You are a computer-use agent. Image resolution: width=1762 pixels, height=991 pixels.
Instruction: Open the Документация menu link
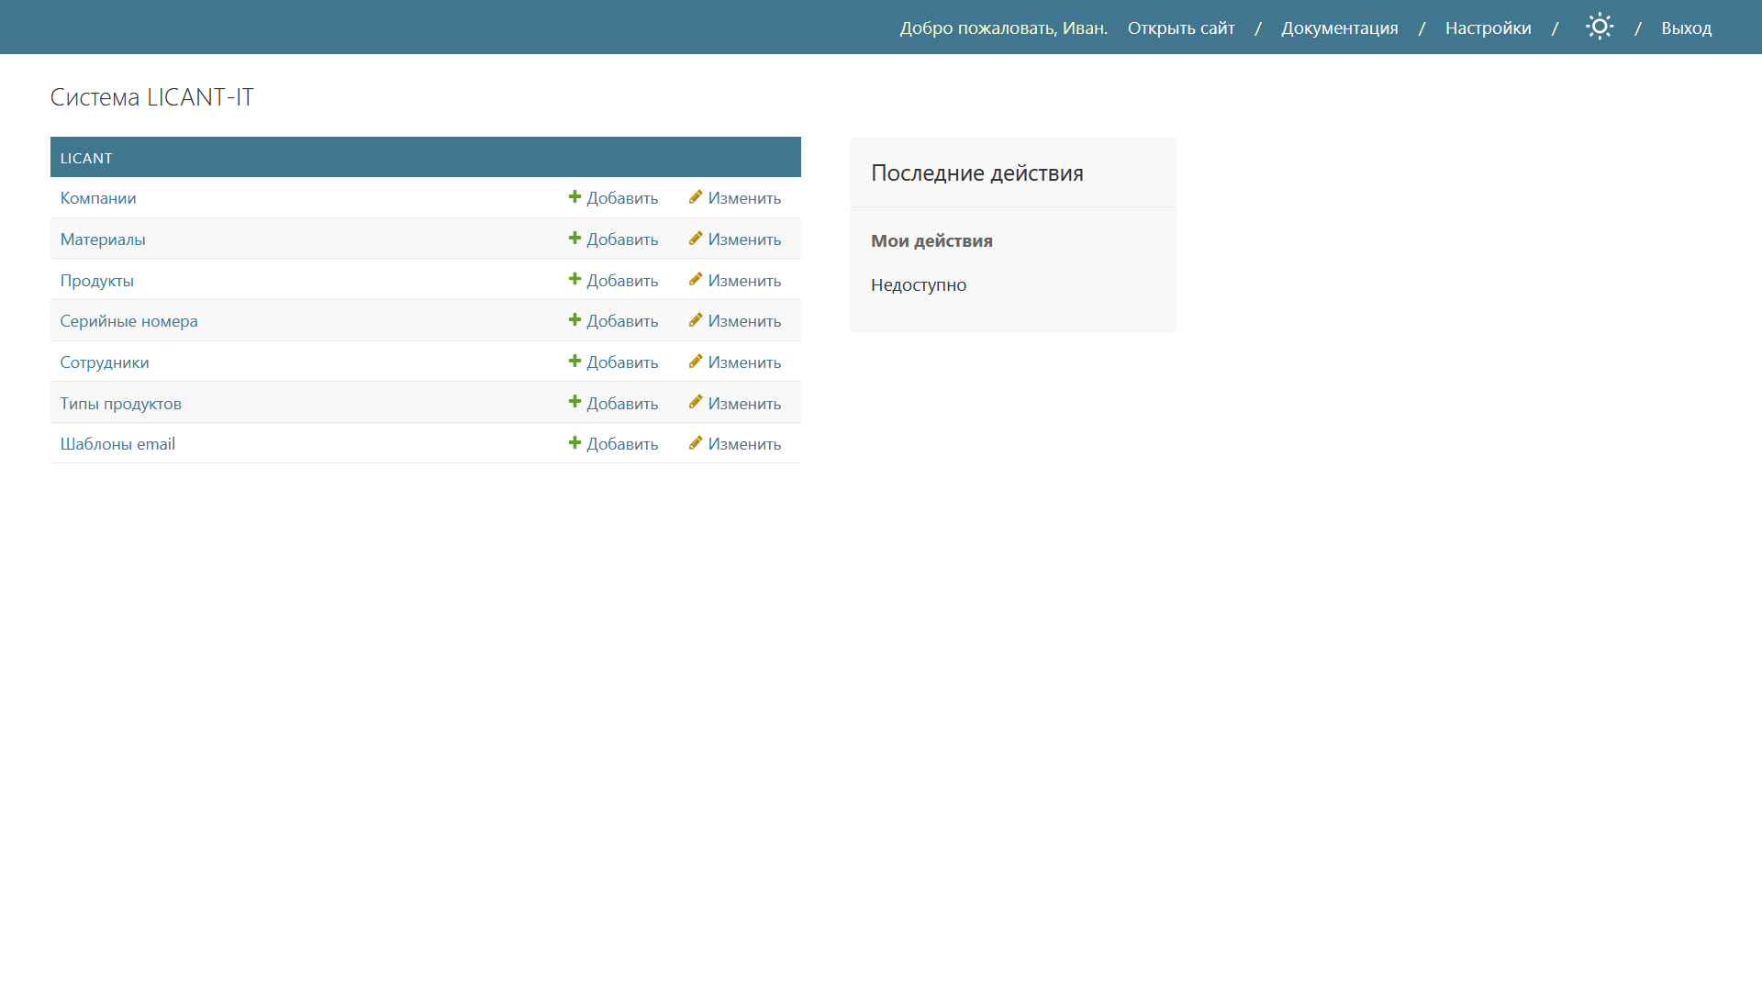1339,28
